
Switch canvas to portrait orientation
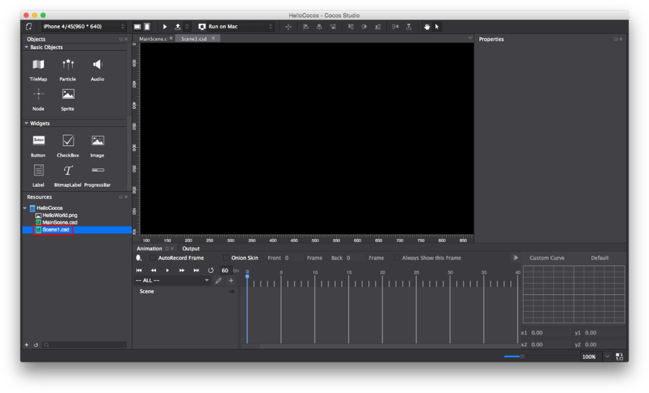click(147, 27)
